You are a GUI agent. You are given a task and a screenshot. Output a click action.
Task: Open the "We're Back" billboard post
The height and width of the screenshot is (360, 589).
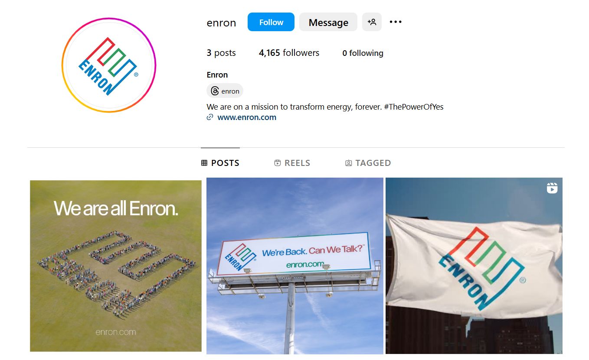pos(295,266)
